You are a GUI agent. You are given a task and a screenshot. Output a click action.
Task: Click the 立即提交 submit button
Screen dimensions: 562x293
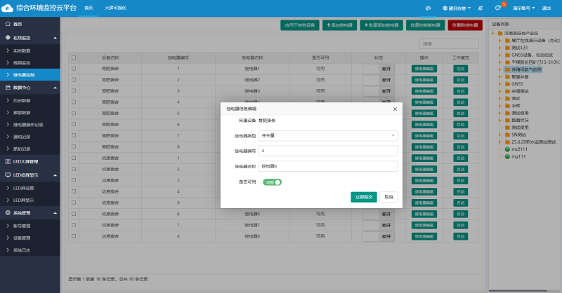click(364, 197)
